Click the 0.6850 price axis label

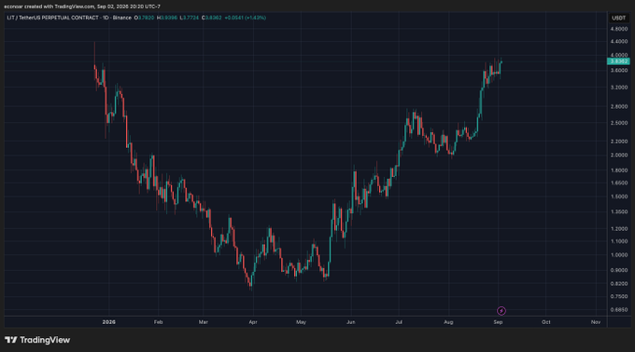click(x=619, y=309)
